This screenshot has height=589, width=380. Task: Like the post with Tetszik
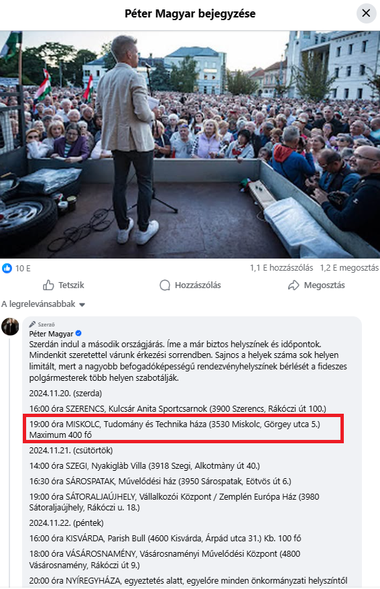click(63, 285)
